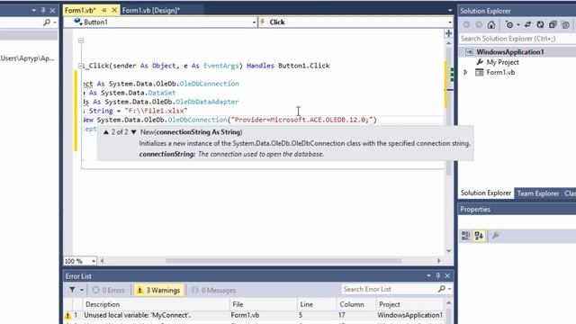The height and width of the screenshot is (324, 576).
Task: Show next overload in signature tooltip
Action: pos(134,132)
